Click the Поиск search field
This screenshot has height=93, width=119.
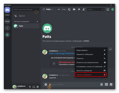[x=96, y=10]
